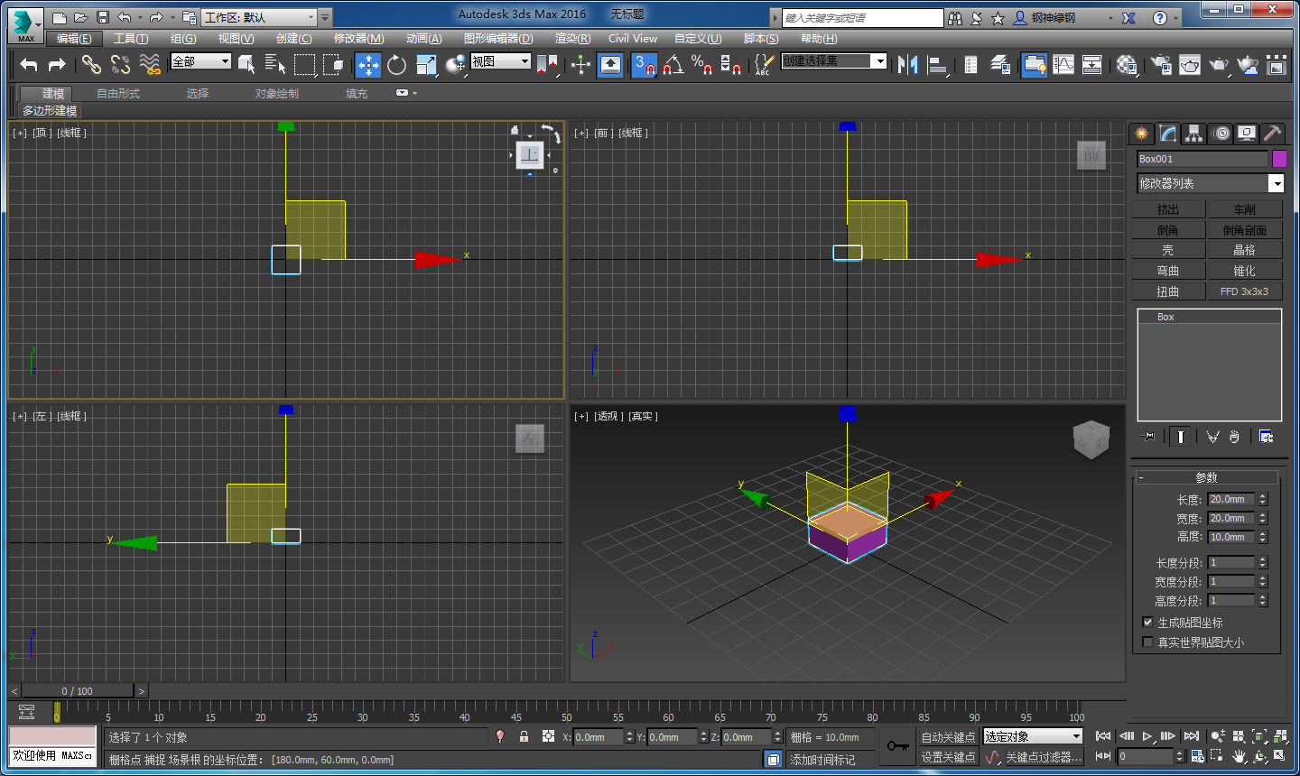This screenshot has width=1300, height=776.
Task: Click the Align tool icon
Action: click(937, 65)
